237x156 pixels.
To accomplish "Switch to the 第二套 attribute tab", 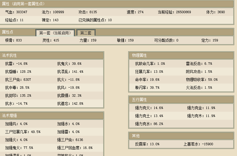I will pyautogui.click(x=86, y=33).
